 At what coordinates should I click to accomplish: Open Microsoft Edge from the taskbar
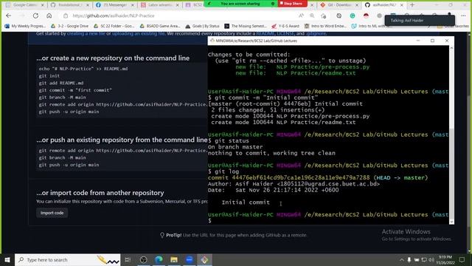pos(159,259)
